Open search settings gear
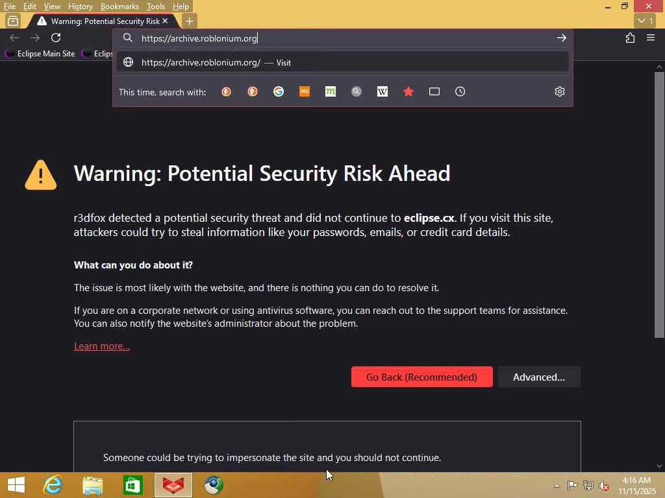Screen dimensions: 665x498 [560, 91]
